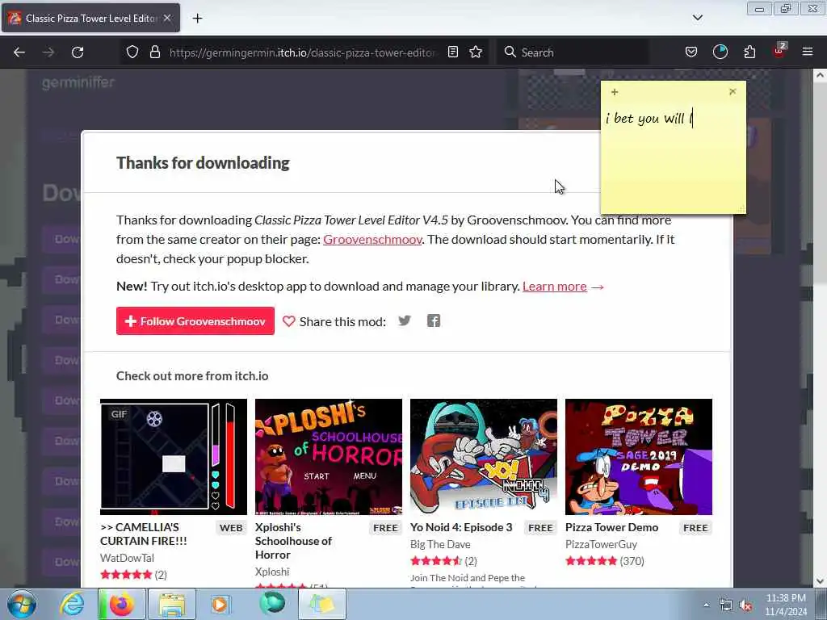827x620 pixels.
Task: Delete the sticky note with X
Action: point(733,92)
